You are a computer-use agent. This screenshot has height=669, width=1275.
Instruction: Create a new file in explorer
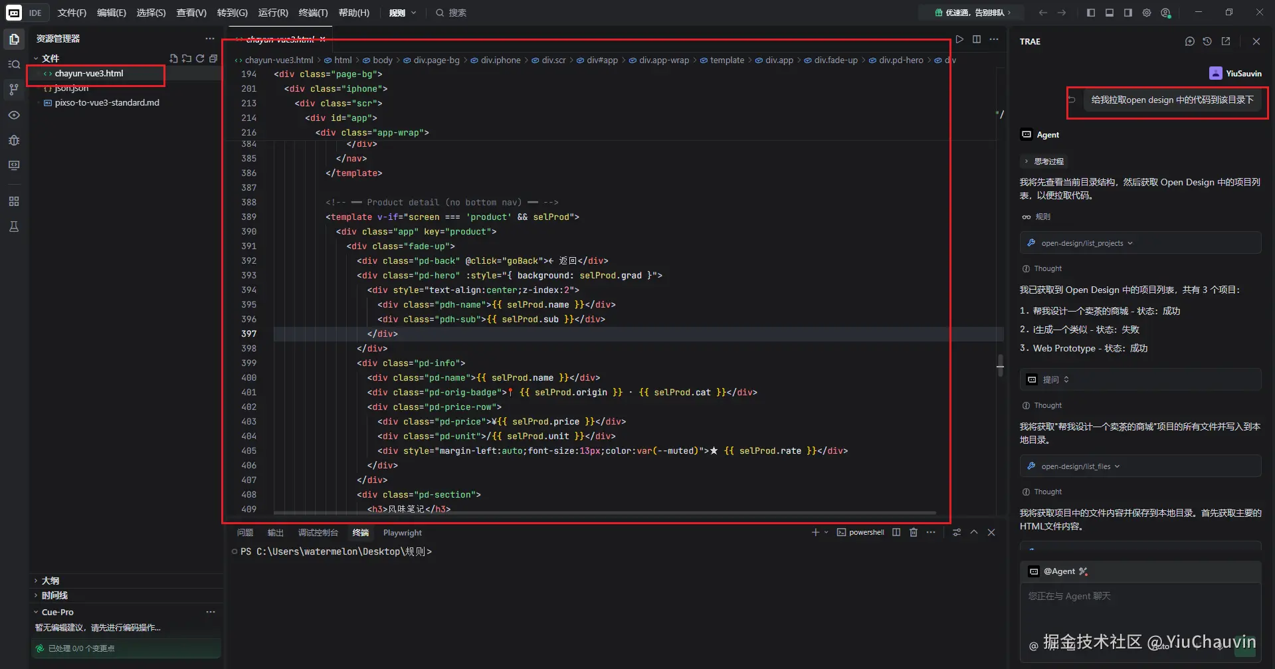(x=173, y=58)
